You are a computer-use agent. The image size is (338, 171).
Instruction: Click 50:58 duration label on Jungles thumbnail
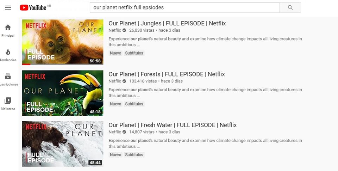tap(95, 61)
